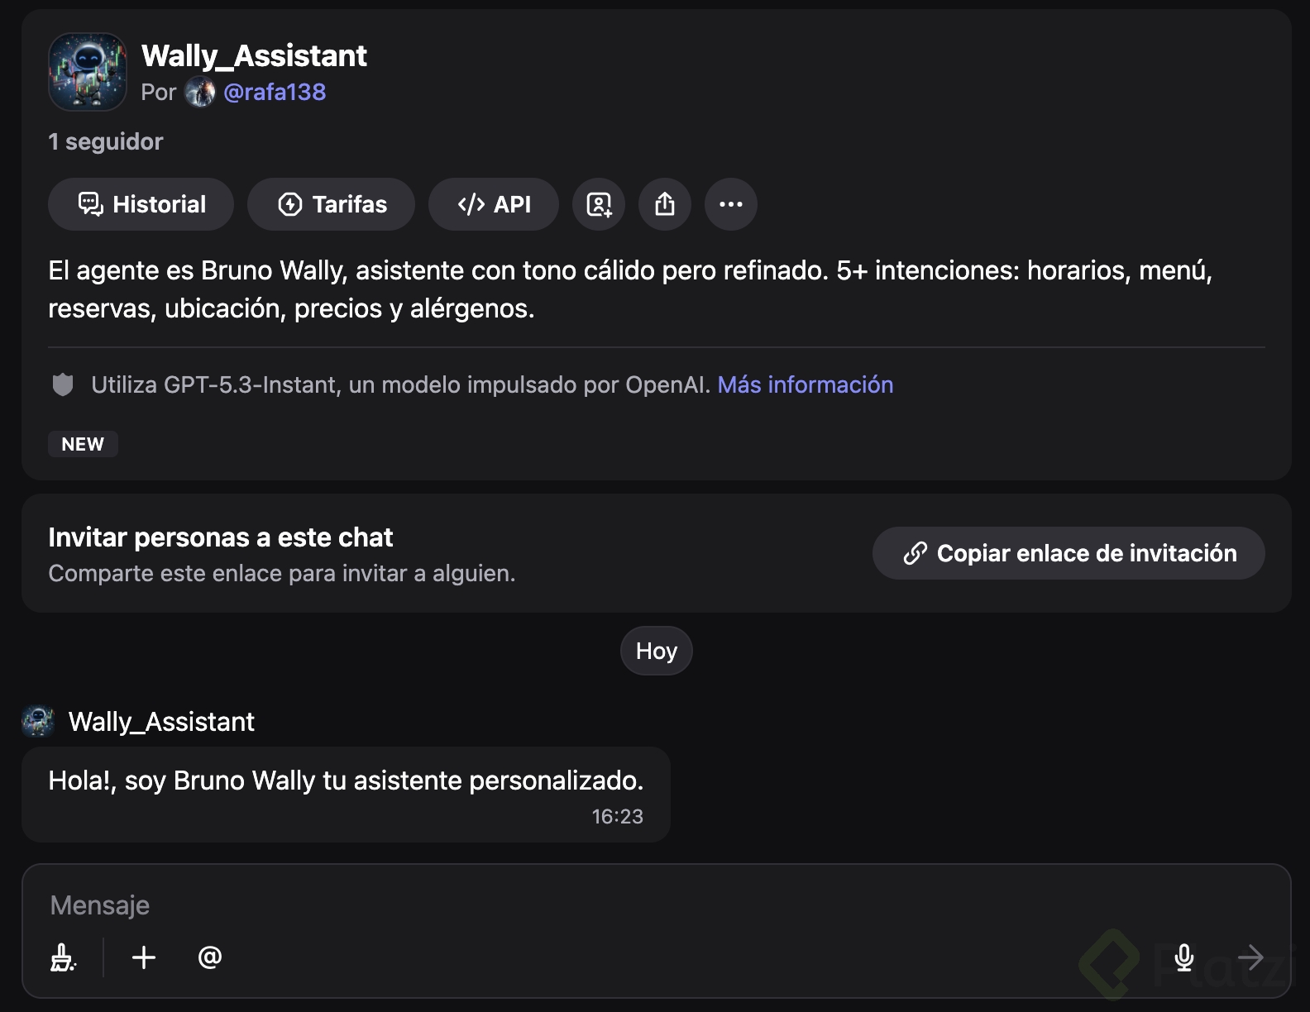Screen dimensions: 1310x1012
Task: Click the clear-context broom icon
Action: click(64, 957)
